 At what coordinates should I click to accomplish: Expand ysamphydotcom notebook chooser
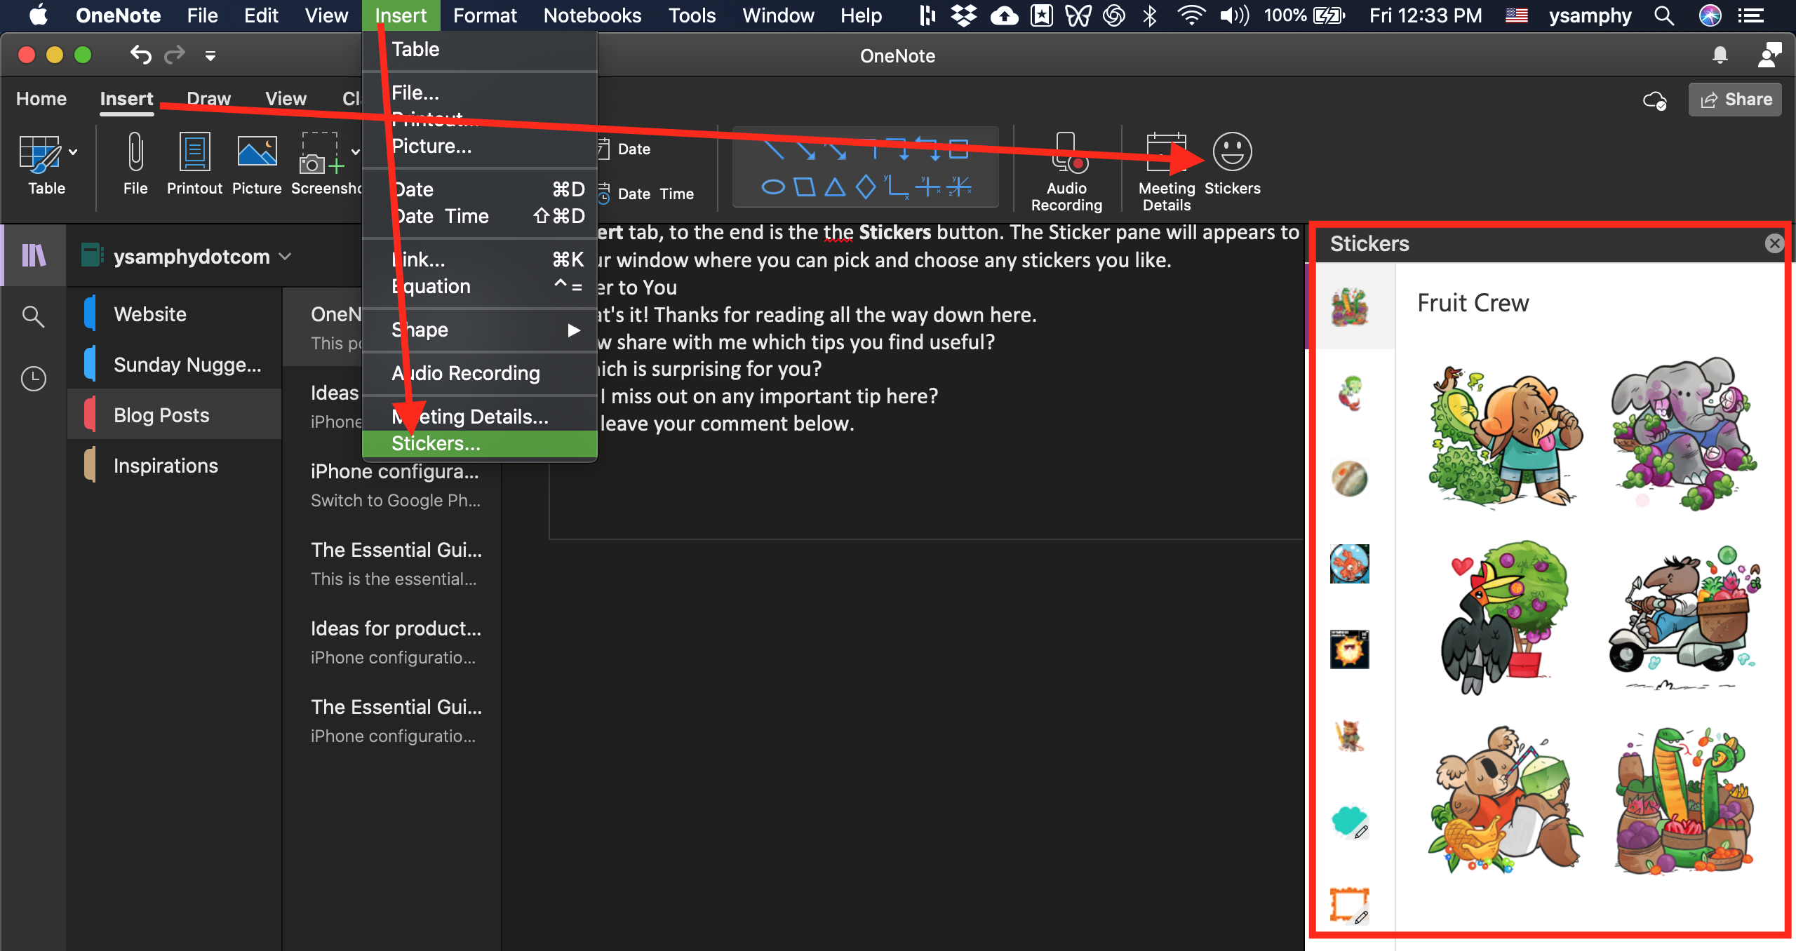pyautogui.click(x=285, y=257)
